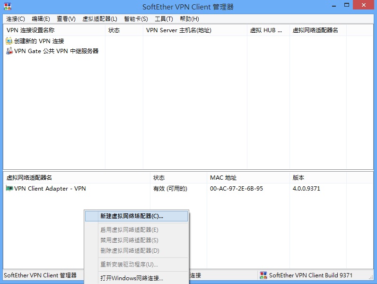377x284 pixels.
Task: Click the MAC 地址 column header
Action: (x=248, y=178)
